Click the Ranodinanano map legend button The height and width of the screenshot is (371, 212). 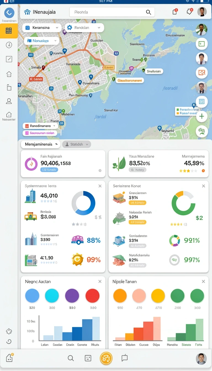pos(40,126)
